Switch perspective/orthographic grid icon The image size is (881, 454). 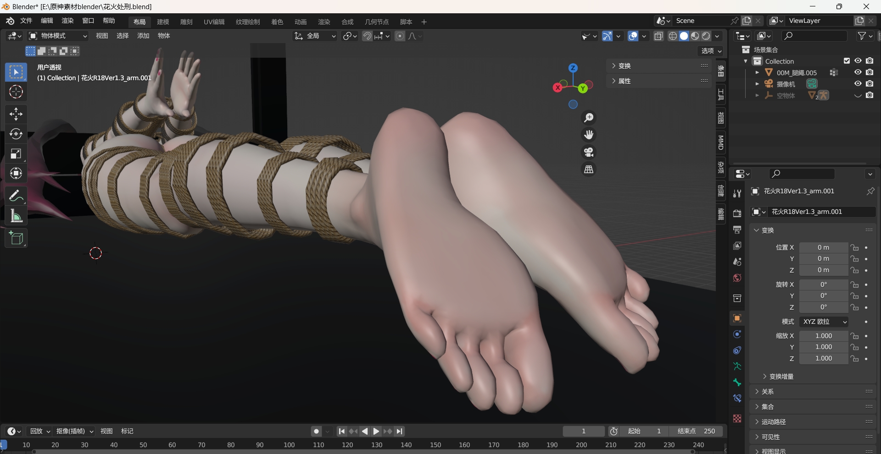(x=589, y=170)
